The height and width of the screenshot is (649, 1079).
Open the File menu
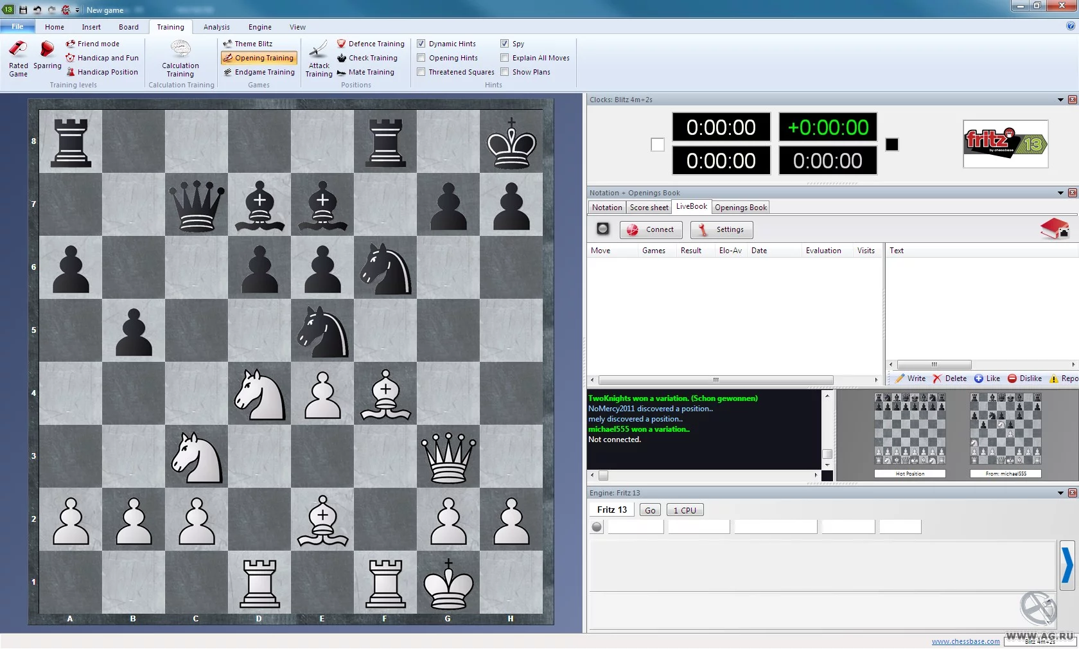coord(17,26)
